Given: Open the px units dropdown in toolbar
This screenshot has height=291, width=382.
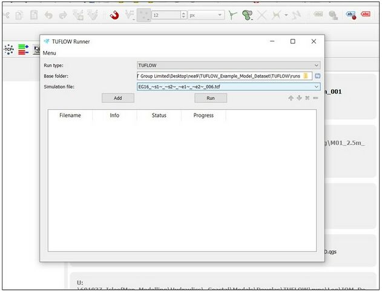Looking at the screenshot, I should 220,15.
